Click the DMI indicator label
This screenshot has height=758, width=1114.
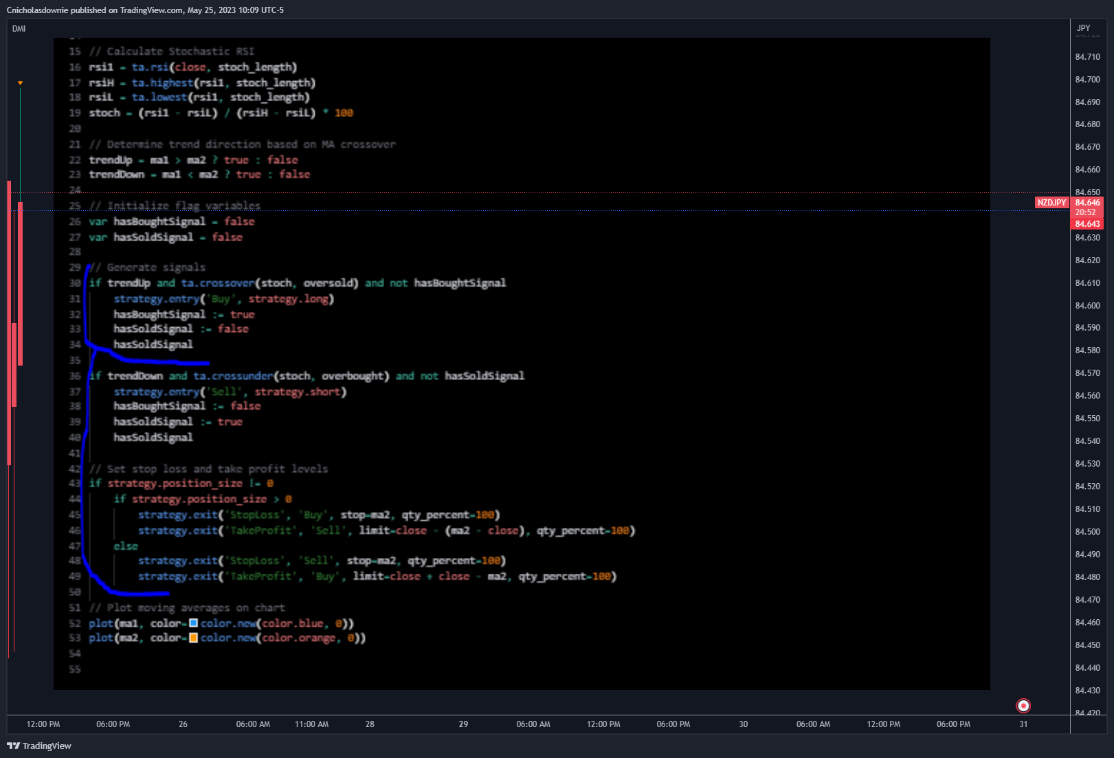coord(19,29)
